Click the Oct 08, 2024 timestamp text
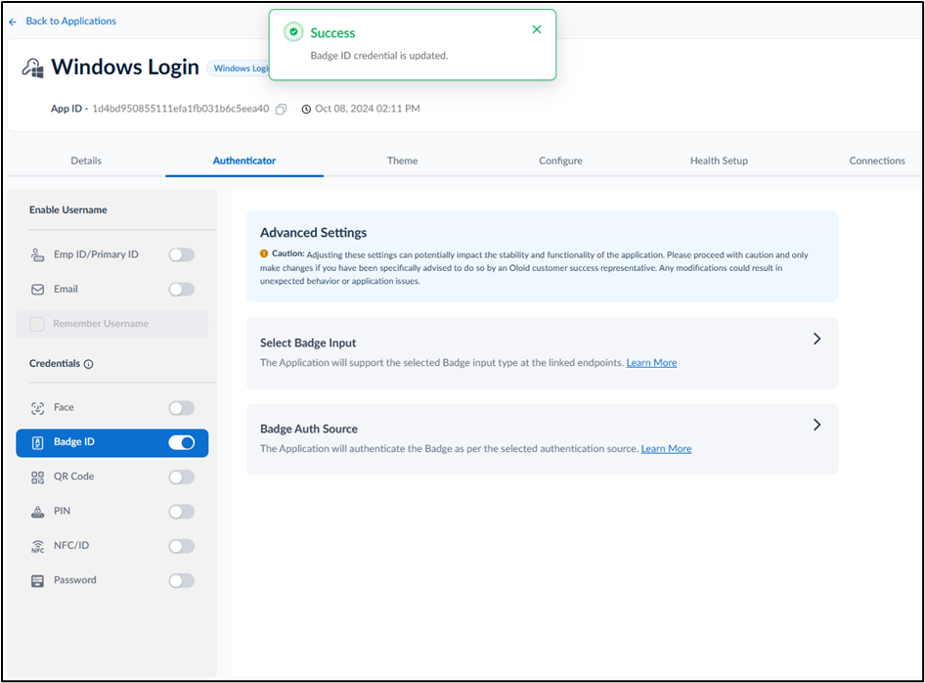Screen dimensions: 925x683 pyautogui.click(x=368, y=109)
